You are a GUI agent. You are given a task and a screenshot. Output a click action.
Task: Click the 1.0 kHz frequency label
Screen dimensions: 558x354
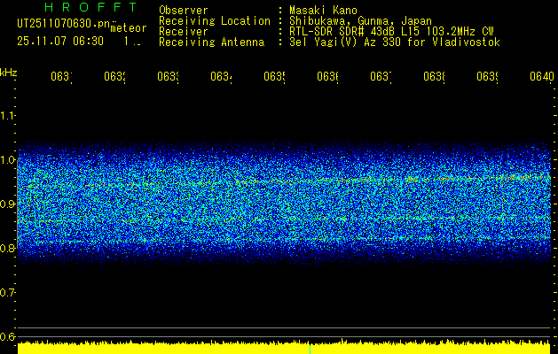pyautogui.click(x=7, y=160)
